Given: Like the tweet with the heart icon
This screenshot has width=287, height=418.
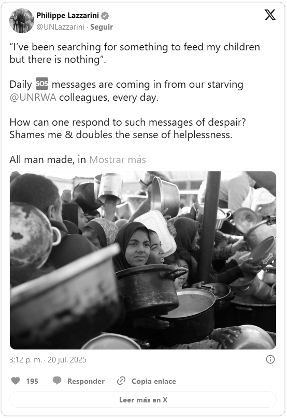Looking at the screenshot, I should point(16,381).
